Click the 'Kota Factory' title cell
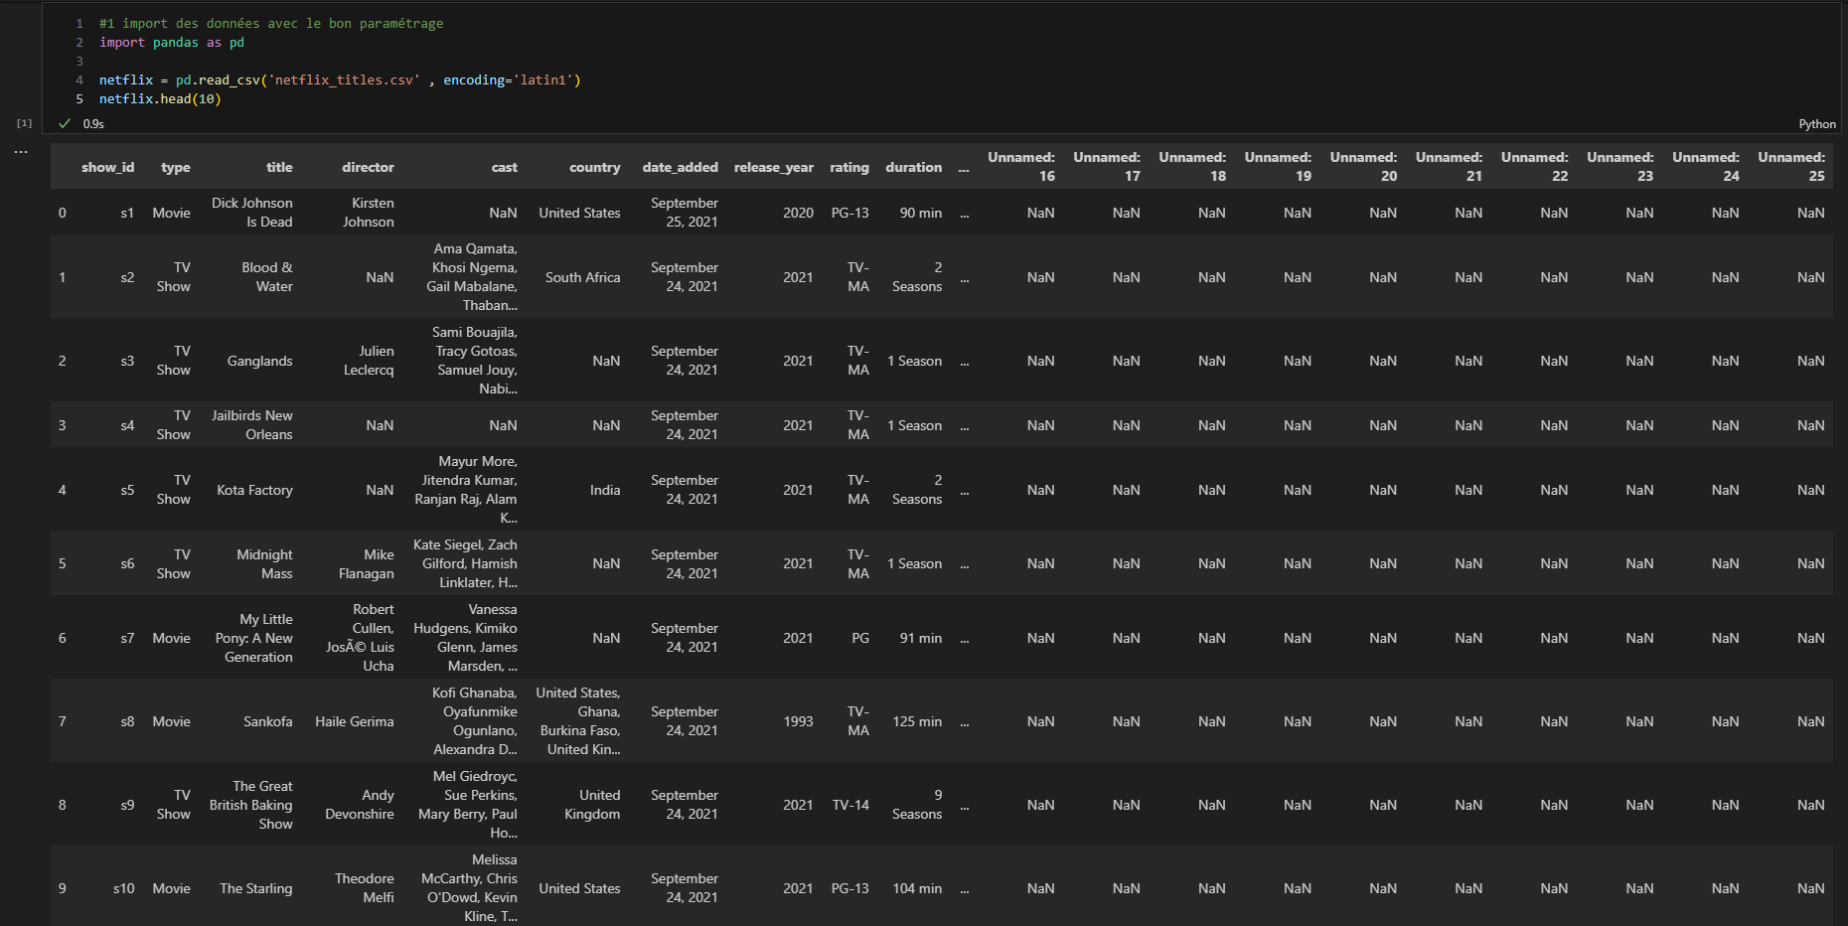The width and height of the screenshot is (1848, 926). [x=254, y=490]
